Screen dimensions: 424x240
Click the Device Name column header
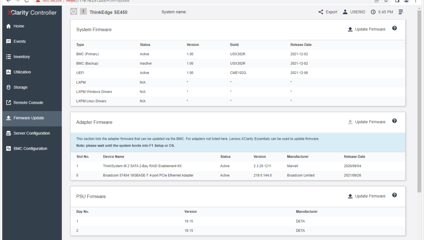point(113,157)
